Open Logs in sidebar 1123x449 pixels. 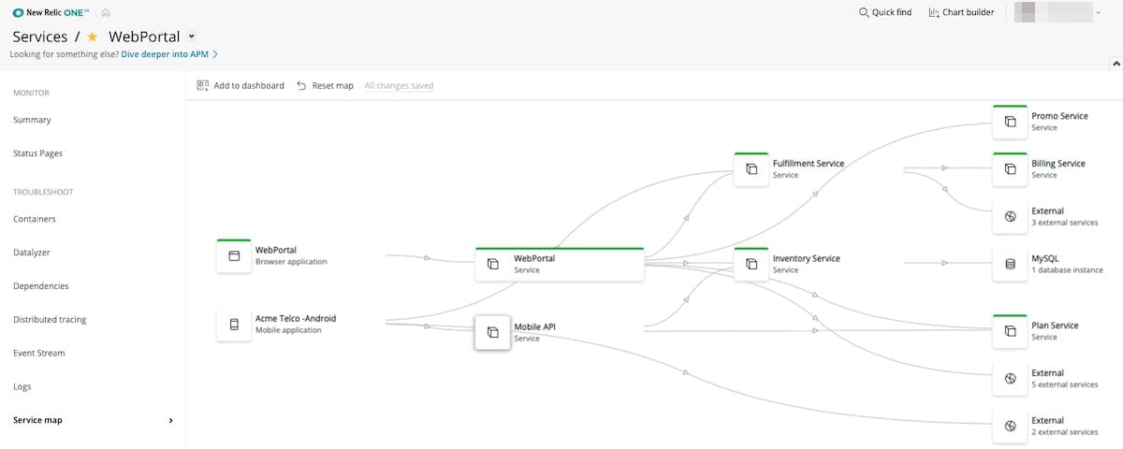point(22,386)
